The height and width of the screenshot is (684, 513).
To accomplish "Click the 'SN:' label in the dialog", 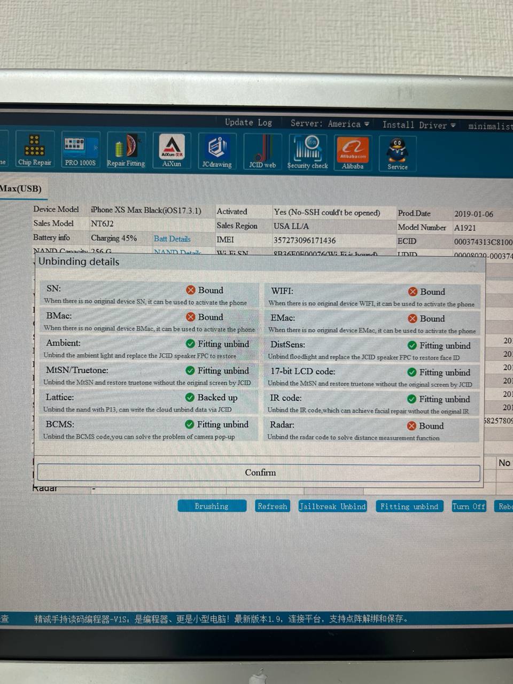I will 53,289.
